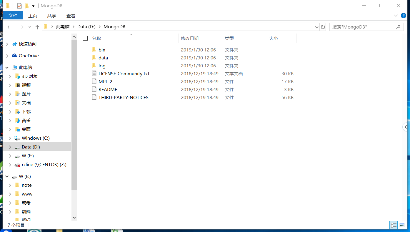This screenshot has height=232, width=410.
Task: Click 此电脑 in address breadcrumb
Action: [63, 27]
